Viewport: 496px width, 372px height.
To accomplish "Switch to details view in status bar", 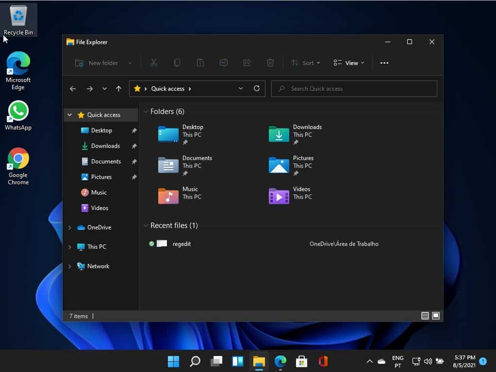I will [x=425, y=316].
